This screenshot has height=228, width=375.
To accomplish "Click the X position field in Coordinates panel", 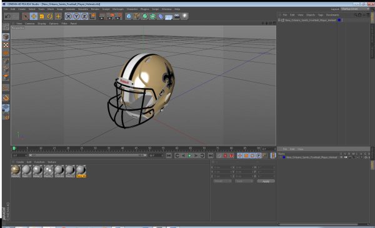I will [x=222, y=167].
